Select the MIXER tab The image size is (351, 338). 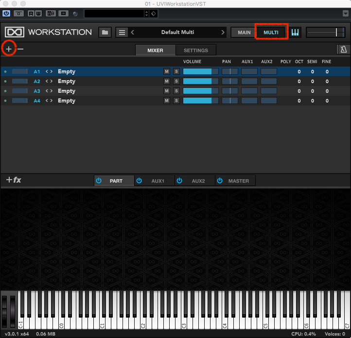coord(155,50)
